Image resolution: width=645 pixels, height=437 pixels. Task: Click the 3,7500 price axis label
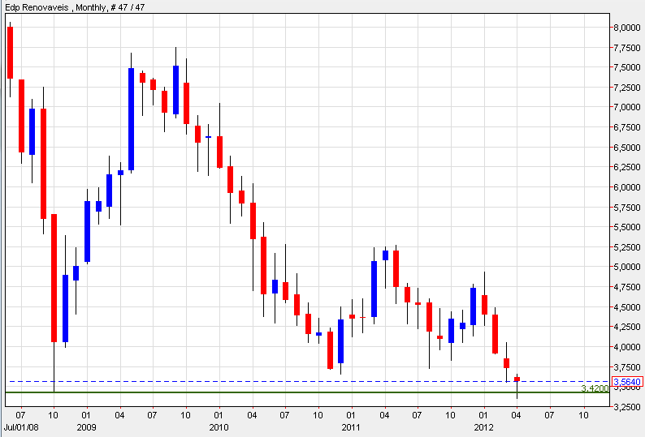tap(627, 366)
